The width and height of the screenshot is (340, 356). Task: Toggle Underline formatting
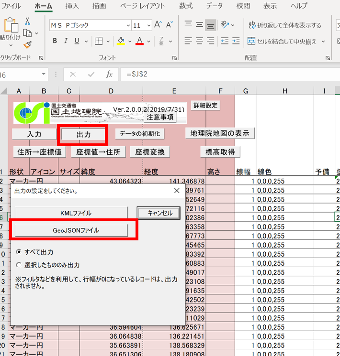tap(77, 41)
